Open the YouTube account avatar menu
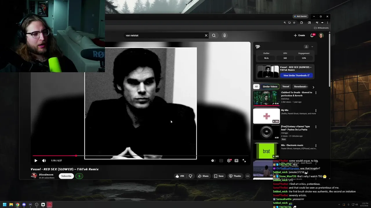Viewport: 371px width, 208px height. [321, 35]
